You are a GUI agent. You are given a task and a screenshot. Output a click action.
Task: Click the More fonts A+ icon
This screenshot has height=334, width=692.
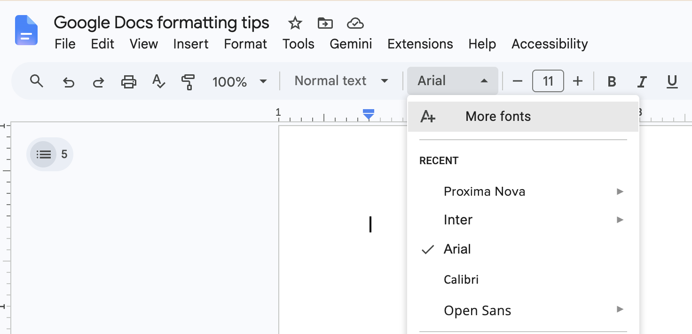point(428,116)
